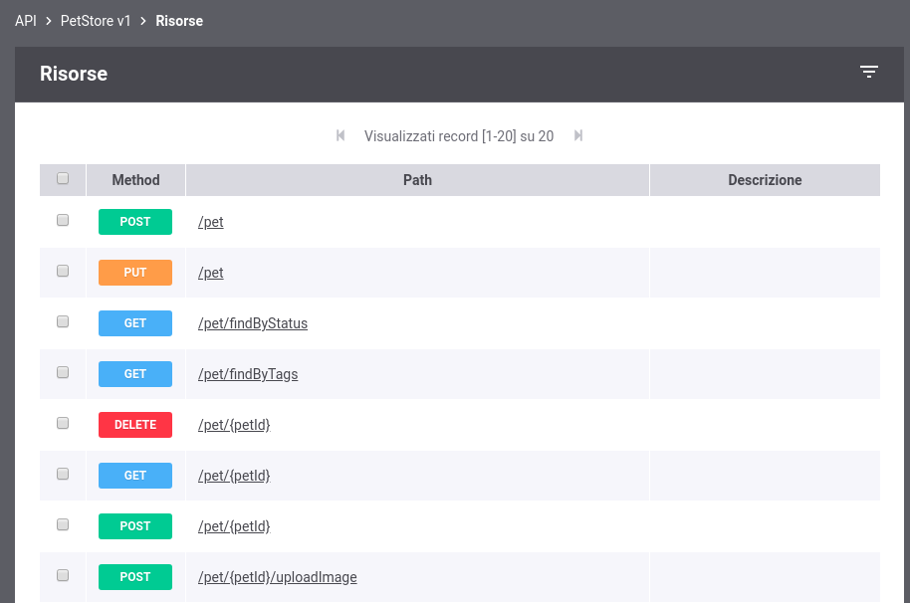Open /pet/{petId} link in the POST row
This screenshot has height=603, width=910.
coord(234,526)
